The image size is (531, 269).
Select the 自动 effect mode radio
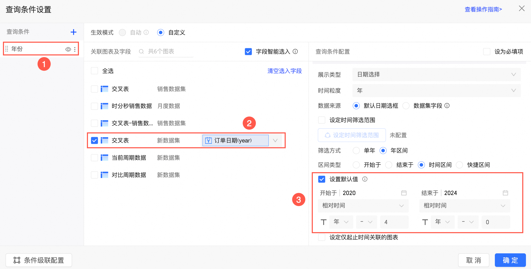point(123,32)
